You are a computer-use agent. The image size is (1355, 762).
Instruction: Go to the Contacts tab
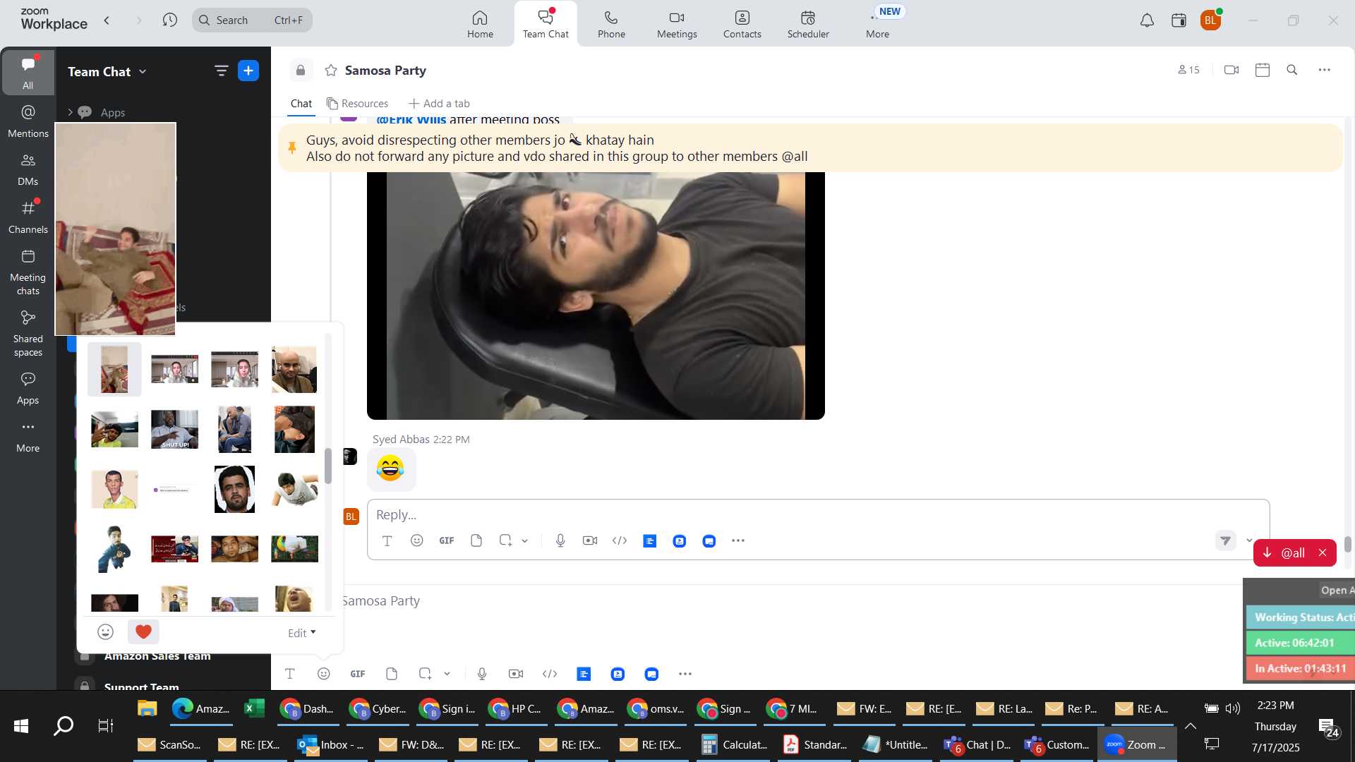[x=742, y=24]
